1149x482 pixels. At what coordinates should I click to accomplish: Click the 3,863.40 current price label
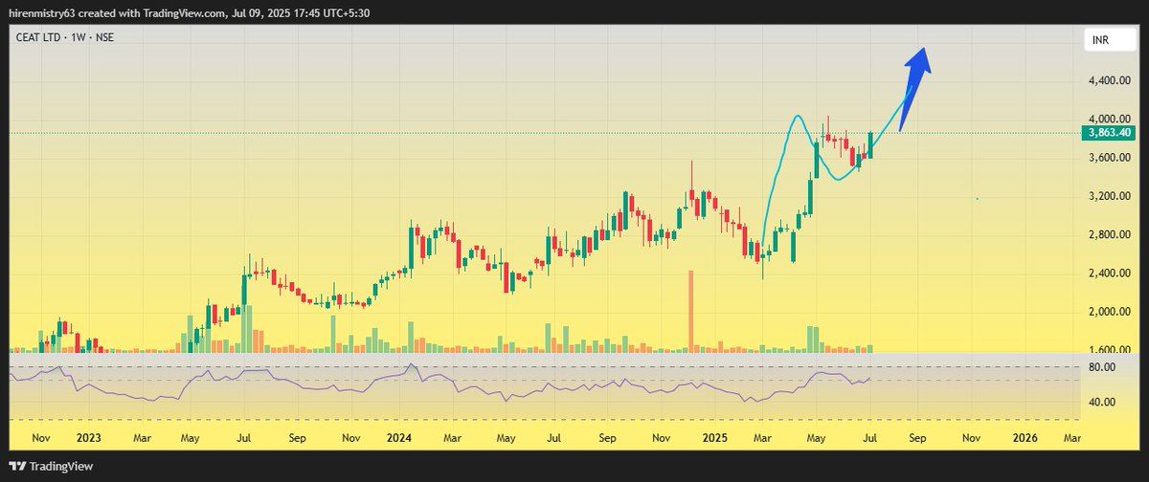(x=1109, y=133)
